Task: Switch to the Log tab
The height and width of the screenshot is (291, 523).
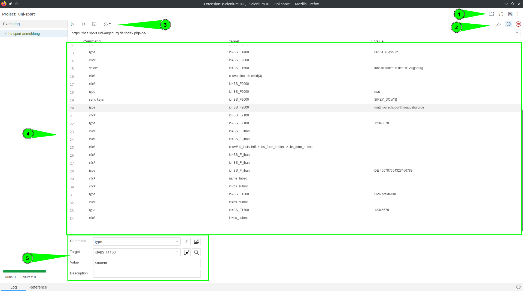Action: (x=14, y=287)
